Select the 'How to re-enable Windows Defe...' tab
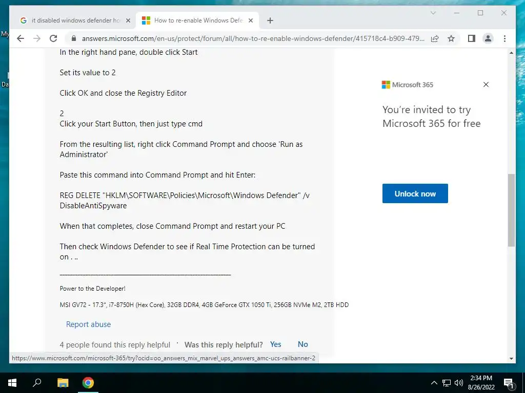This screenshot has height=393, width=525. [197, 20]
